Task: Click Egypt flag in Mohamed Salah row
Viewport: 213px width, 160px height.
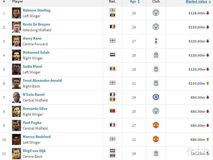Action: pyautogui.click(x=112, y=55)
